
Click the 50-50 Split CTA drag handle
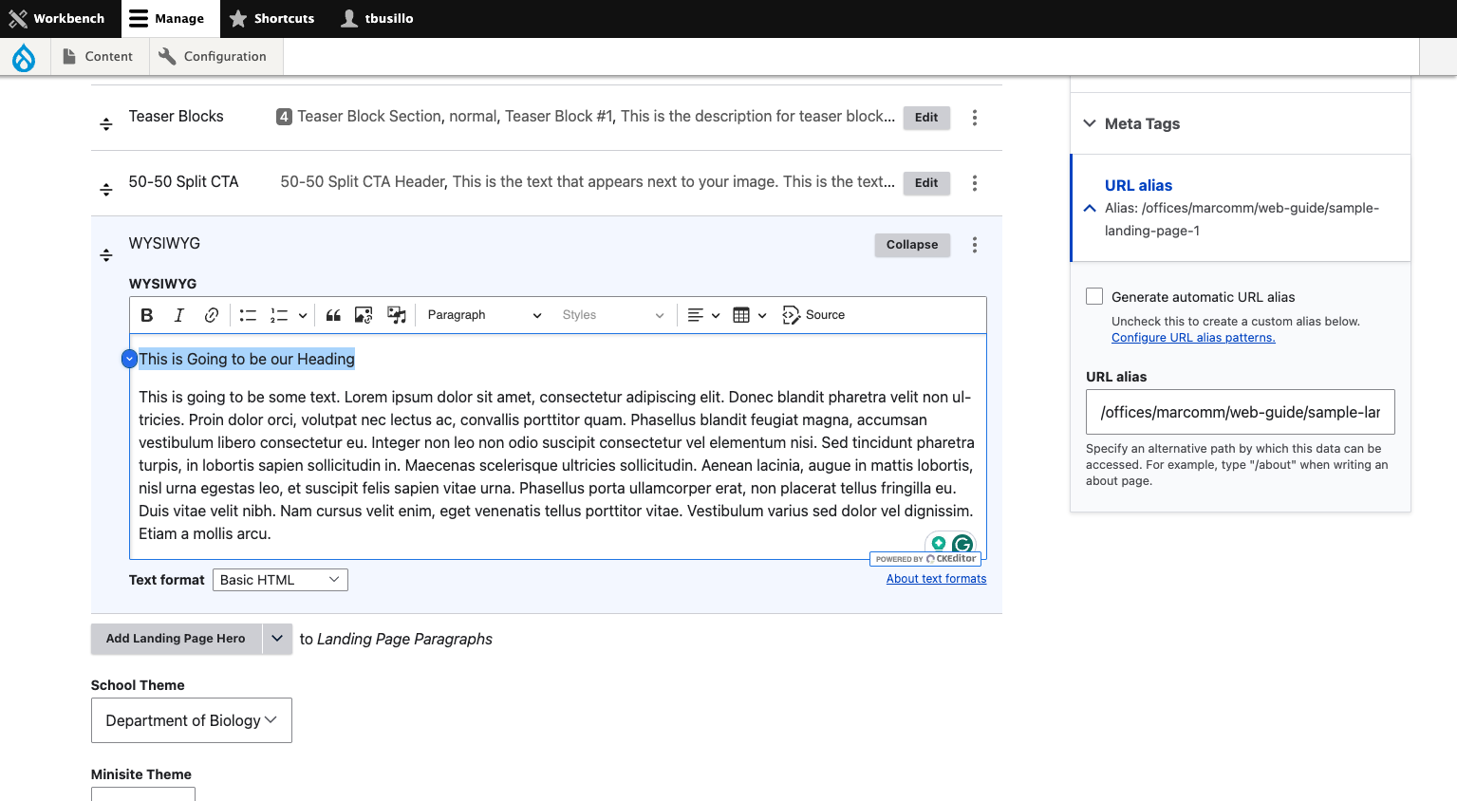[106, 190]
